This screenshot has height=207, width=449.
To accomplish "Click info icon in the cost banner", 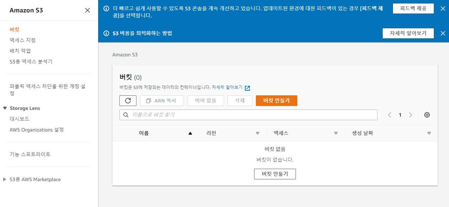I will click(106, 33).
